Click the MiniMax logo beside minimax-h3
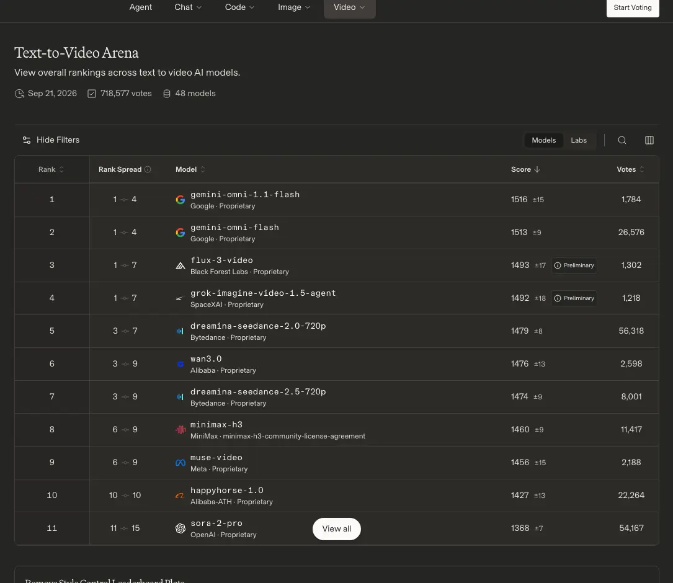 pos(181,429)
